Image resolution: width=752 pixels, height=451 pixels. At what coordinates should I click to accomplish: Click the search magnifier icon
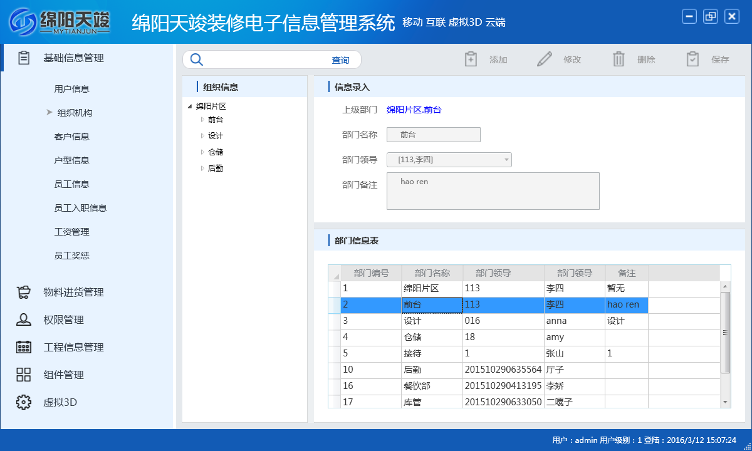tap(196, 59)
